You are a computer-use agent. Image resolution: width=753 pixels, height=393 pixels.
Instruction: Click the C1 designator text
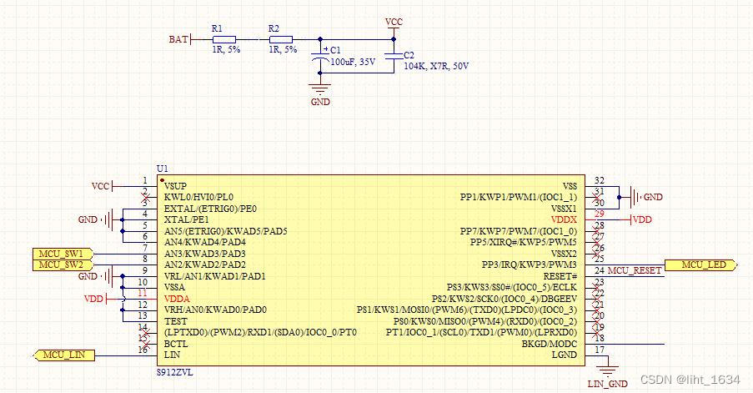coord(336,50)
